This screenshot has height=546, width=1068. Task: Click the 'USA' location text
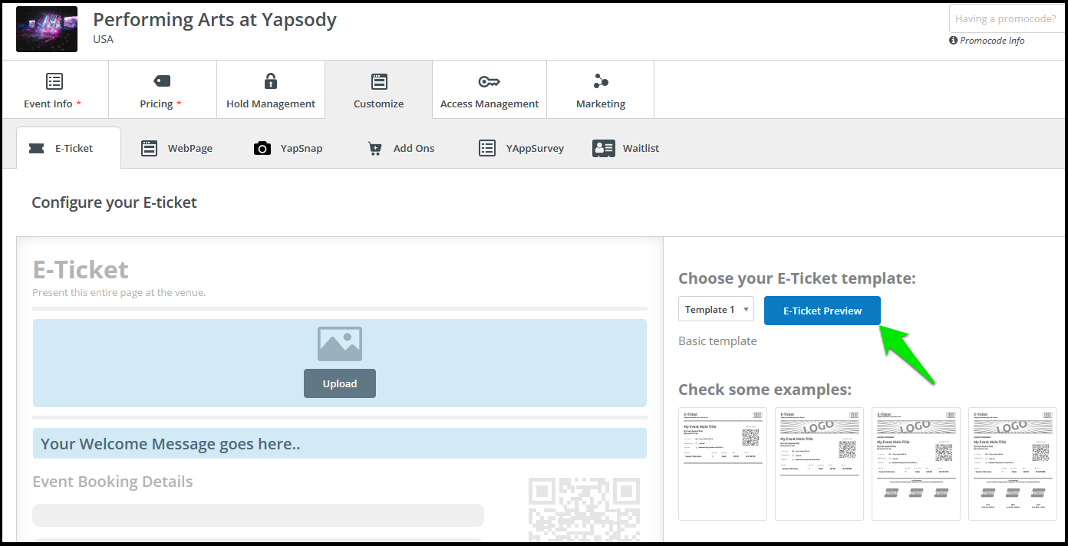pos(103,39)
